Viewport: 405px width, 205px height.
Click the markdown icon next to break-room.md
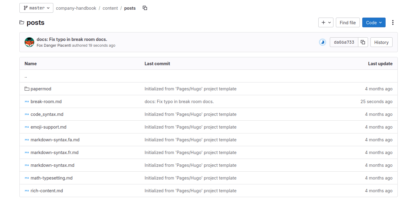tap(27, 101)
